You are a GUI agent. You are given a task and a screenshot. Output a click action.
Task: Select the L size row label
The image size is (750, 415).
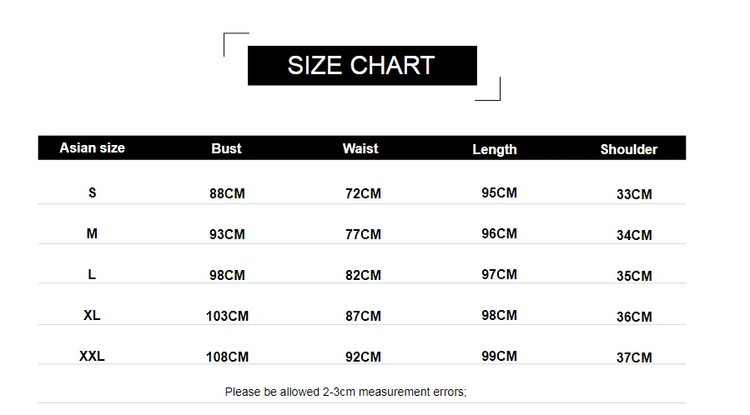pyautogui.click(x=92, y=275)
